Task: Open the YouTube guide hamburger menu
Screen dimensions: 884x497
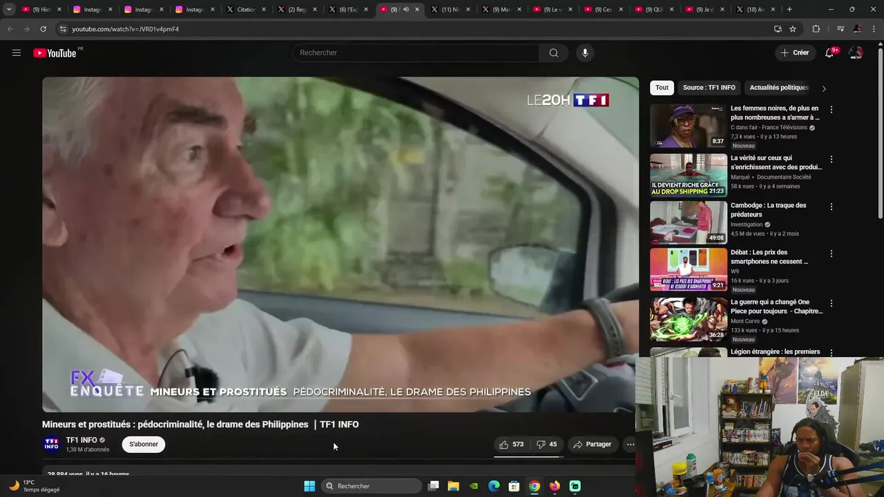Action: (x=17, y=53)
